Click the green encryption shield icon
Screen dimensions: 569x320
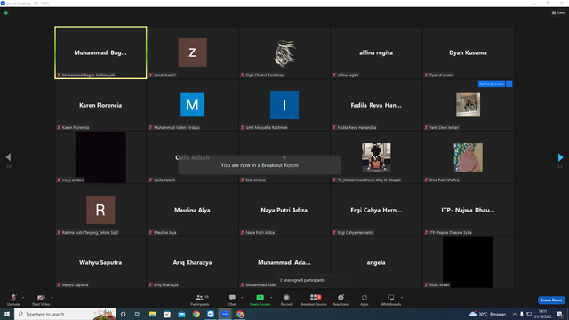coord(6,12)
